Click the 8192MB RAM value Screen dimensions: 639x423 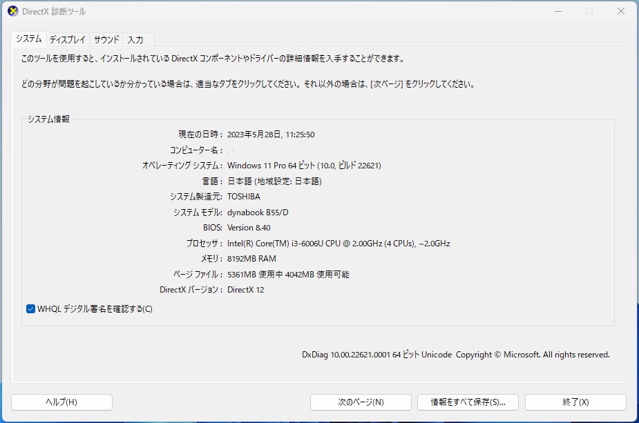pyautogui.click(x=251, y=259)
